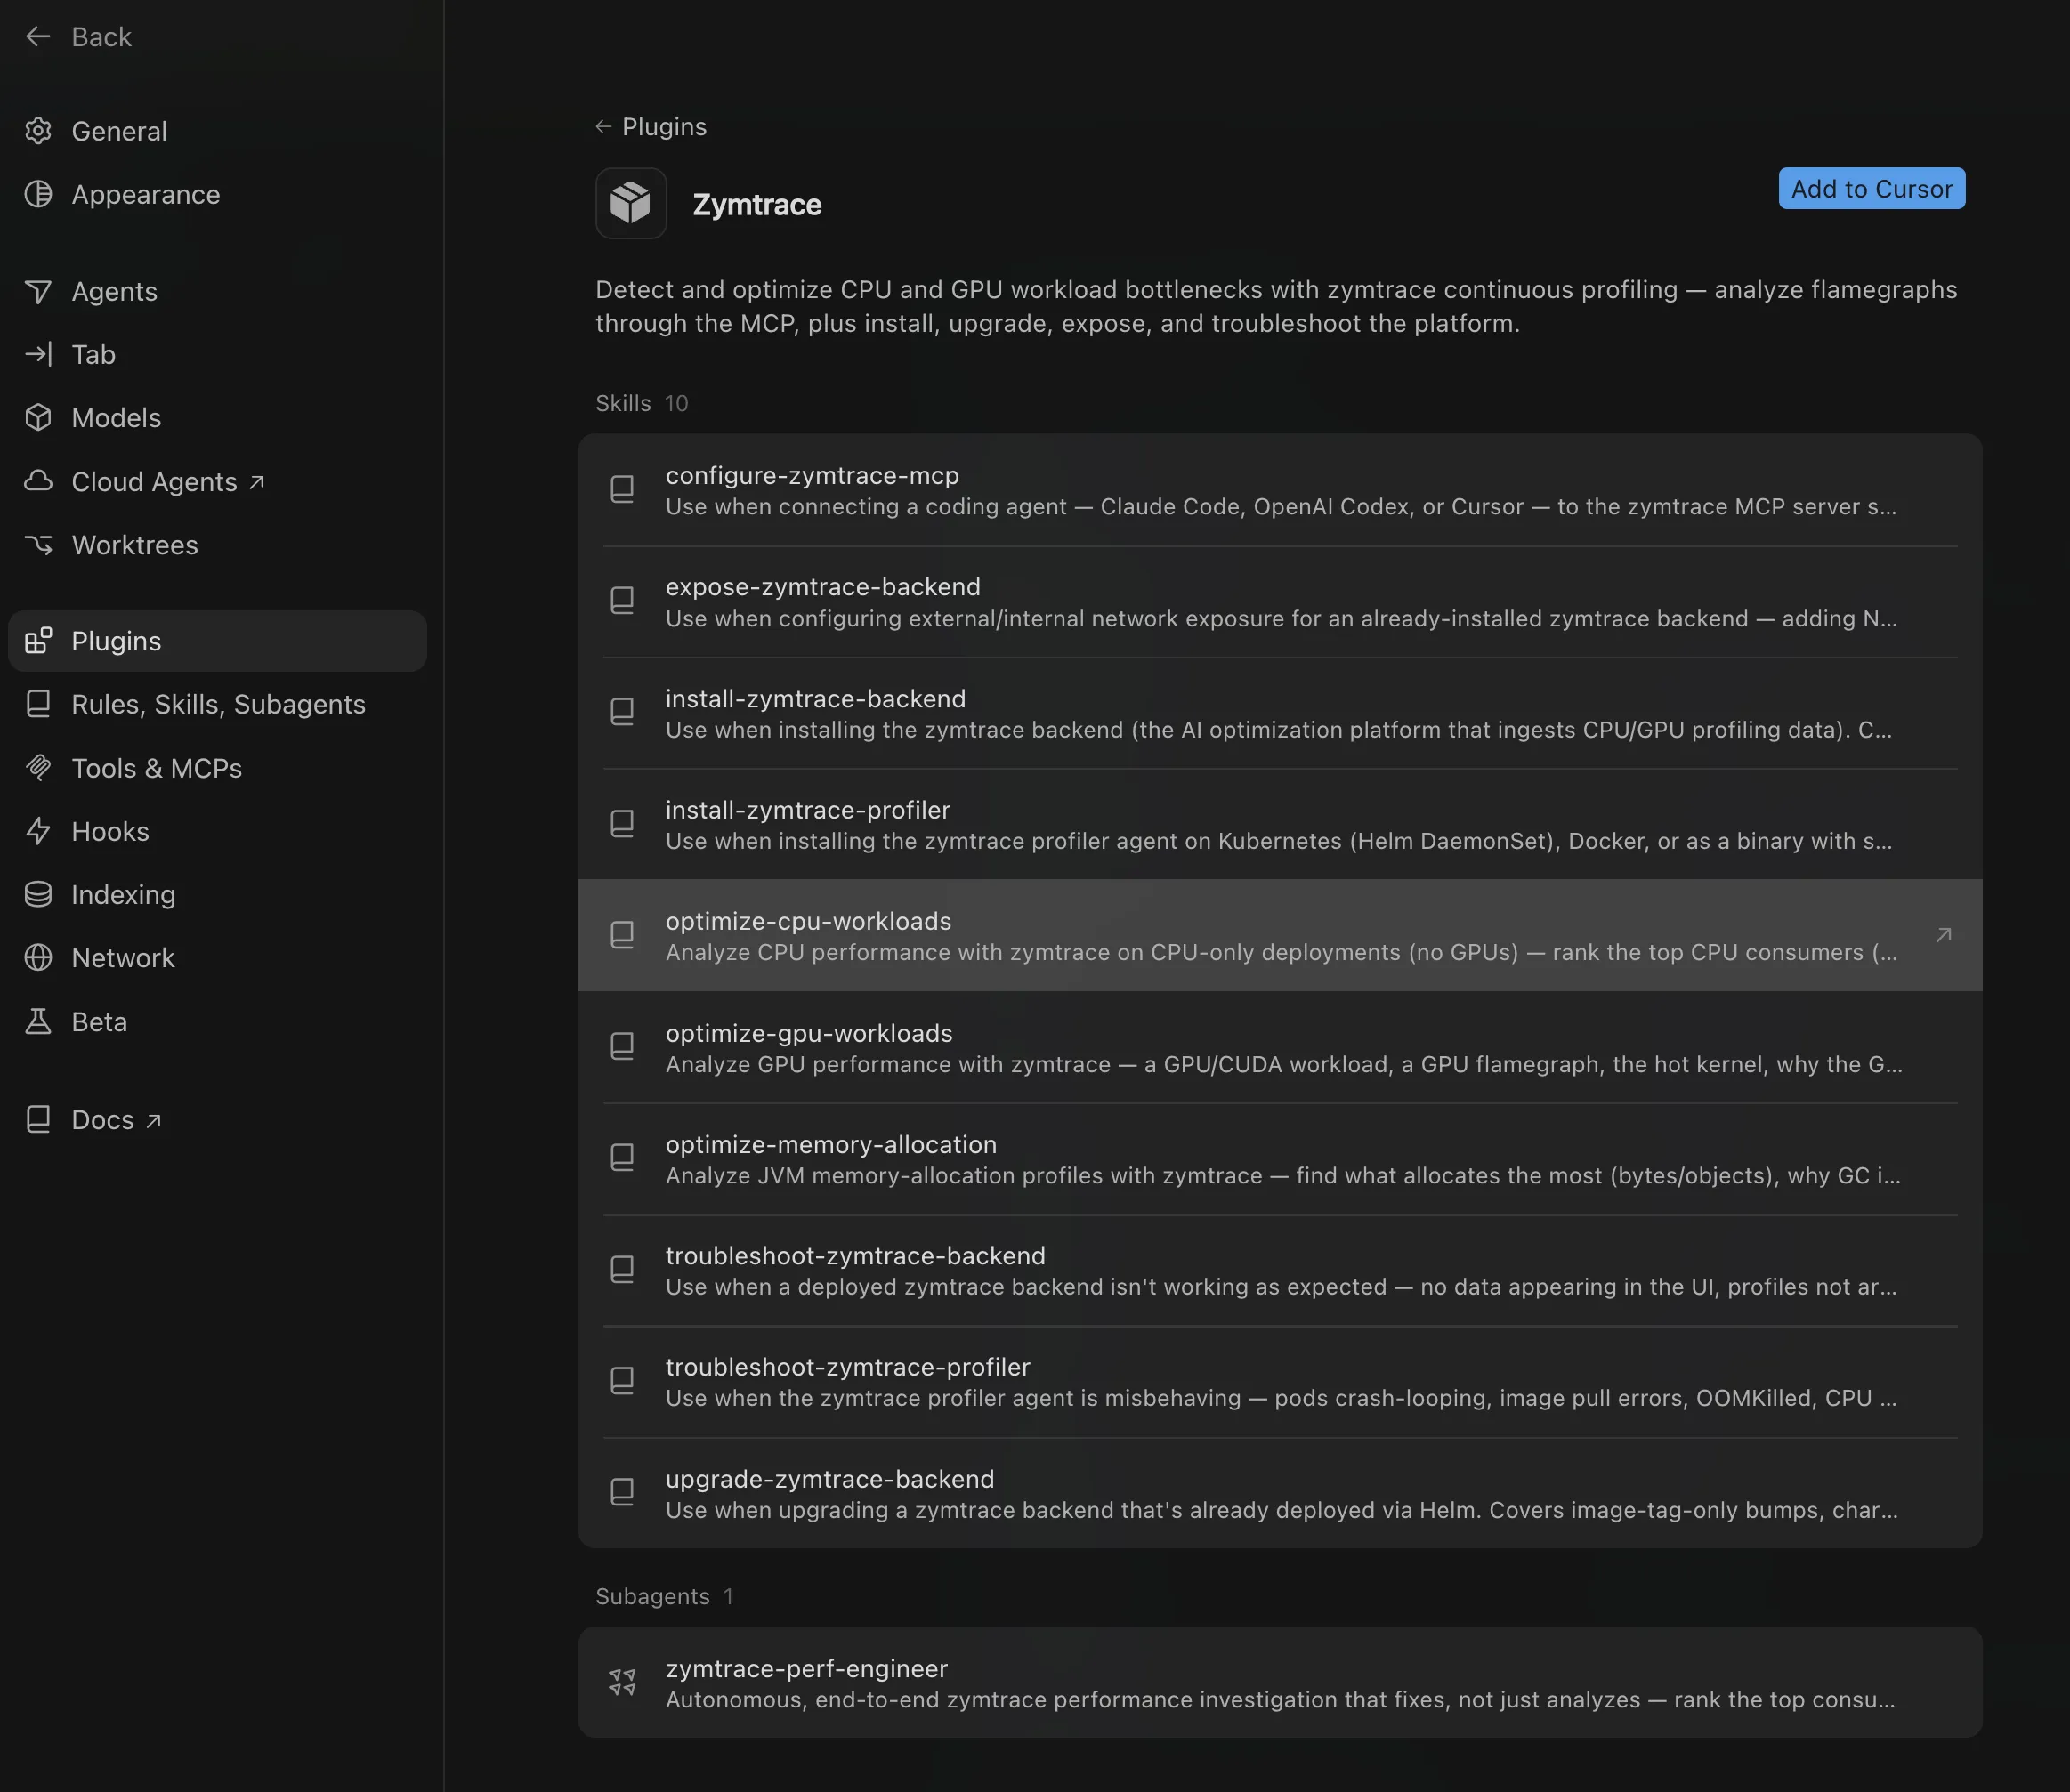Switch to Tools & MCPs section

pyautogui.click(x=217, y=767)
